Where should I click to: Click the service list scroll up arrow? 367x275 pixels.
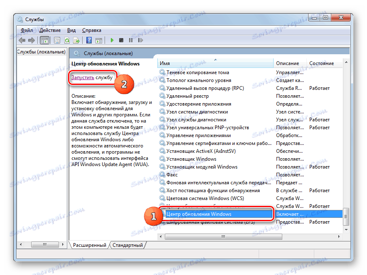346,62
